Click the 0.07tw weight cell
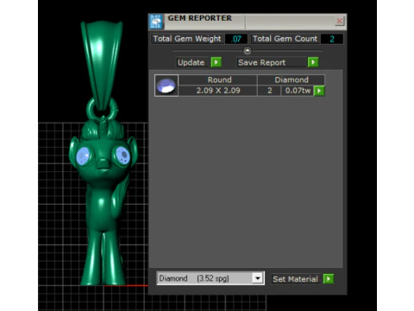Image resolution: width=414 pixels, height=311 pixels. 298,91
